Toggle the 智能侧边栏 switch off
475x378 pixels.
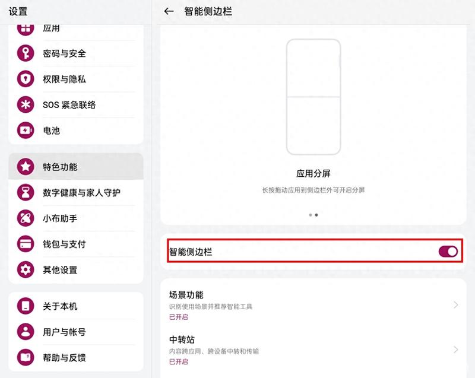click(x=448, y=252)
